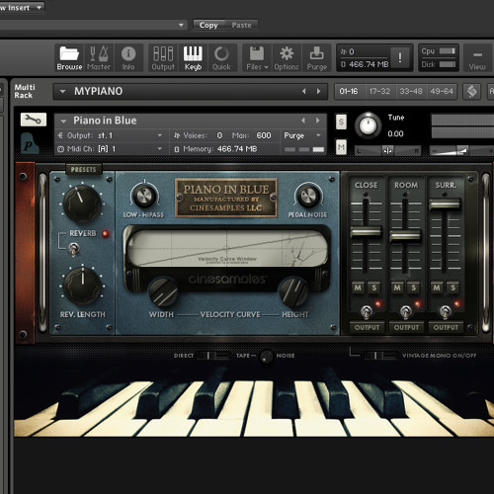This screenshot has height=494, width=494.
Task: Show the Output mixer section
Action: [x=163, y=58]
